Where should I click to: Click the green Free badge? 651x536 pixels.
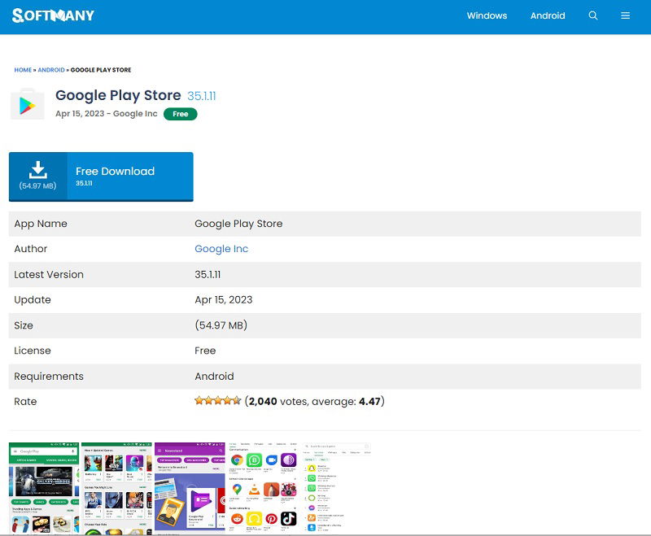coord(180,114)
